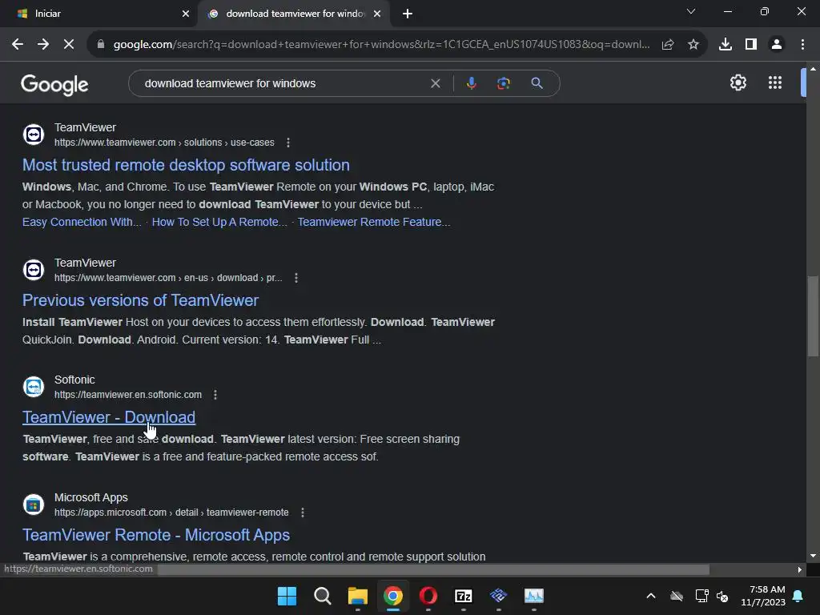View site information padlock icon
Image resolution: width=820 pixels, height=615 pixels.
(101, 45)
